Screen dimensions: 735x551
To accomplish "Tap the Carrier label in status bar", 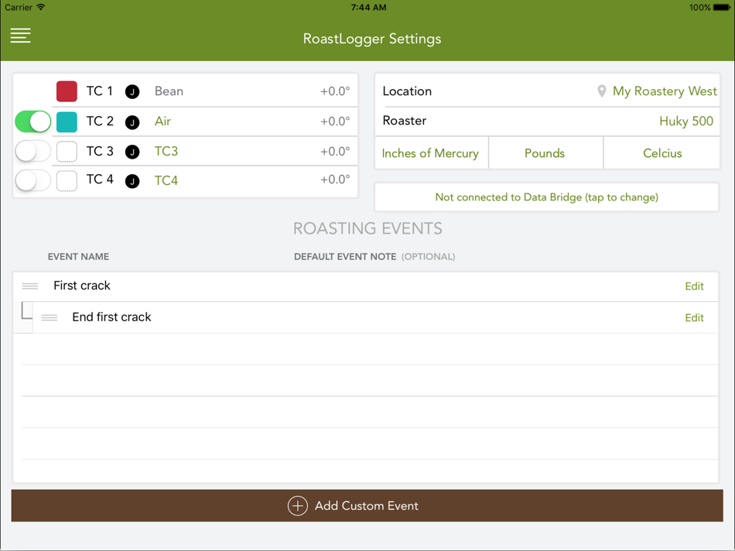I will tap(19, 7).
